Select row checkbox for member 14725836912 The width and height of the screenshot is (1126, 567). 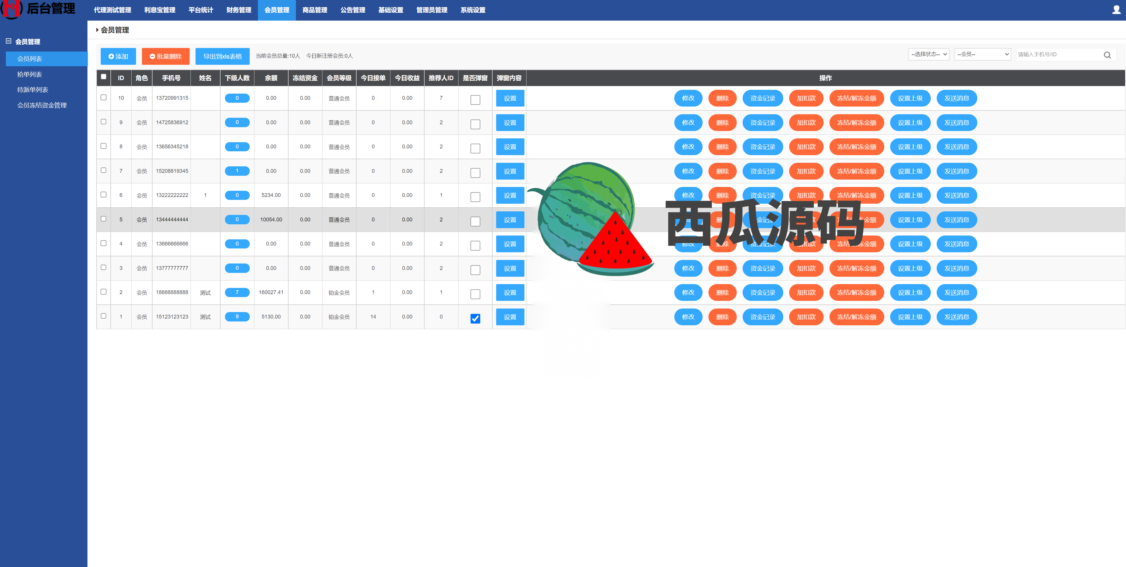click(x=104, y=122)
